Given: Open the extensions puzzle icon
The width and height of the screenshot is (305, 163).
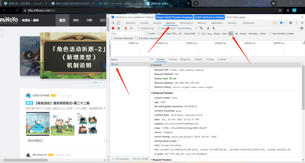Looking at the screenshot, I should [288, 10].
